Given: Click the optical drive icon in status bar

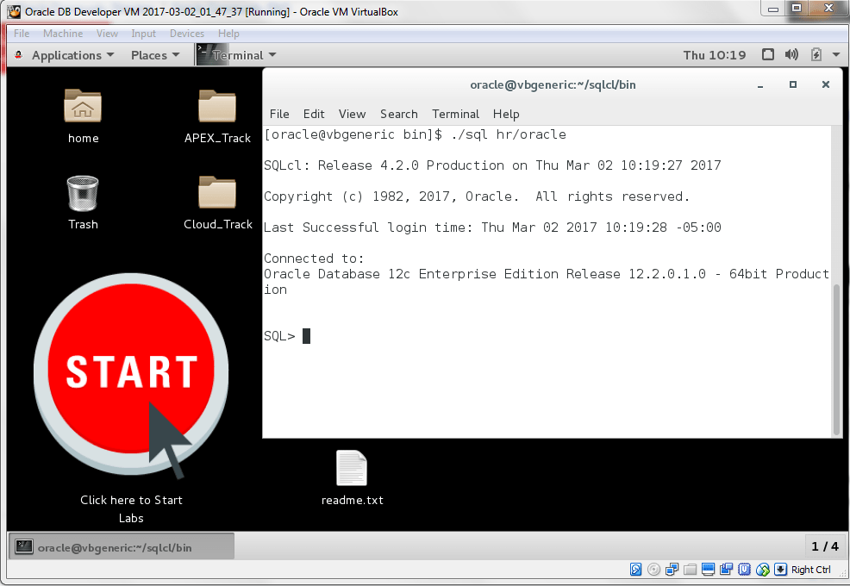Looking at the screenshot, I should tap(653, 569).
